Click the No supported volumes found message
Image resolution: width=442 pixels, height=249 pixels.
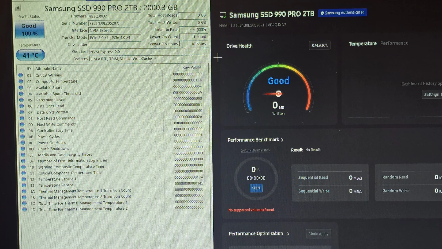point(251,210)
